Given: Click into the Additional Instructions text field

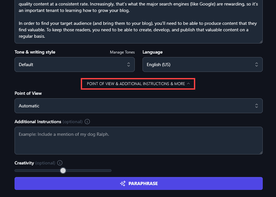Looking at the screenshot, I should [138, 140].
